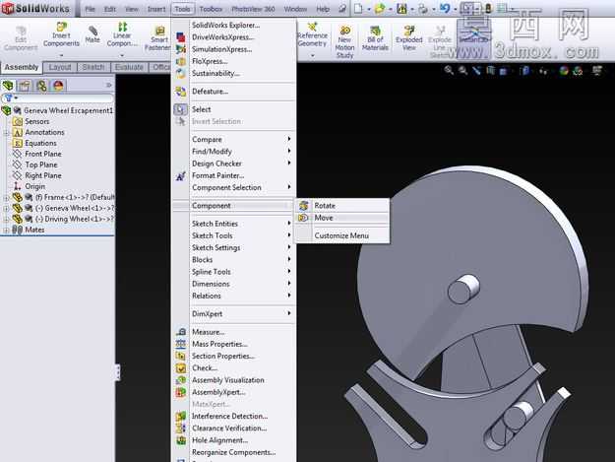Click the Hole Alignment menu icon
The width and height of the screenshot is (615, 462).
click(181, 440)
